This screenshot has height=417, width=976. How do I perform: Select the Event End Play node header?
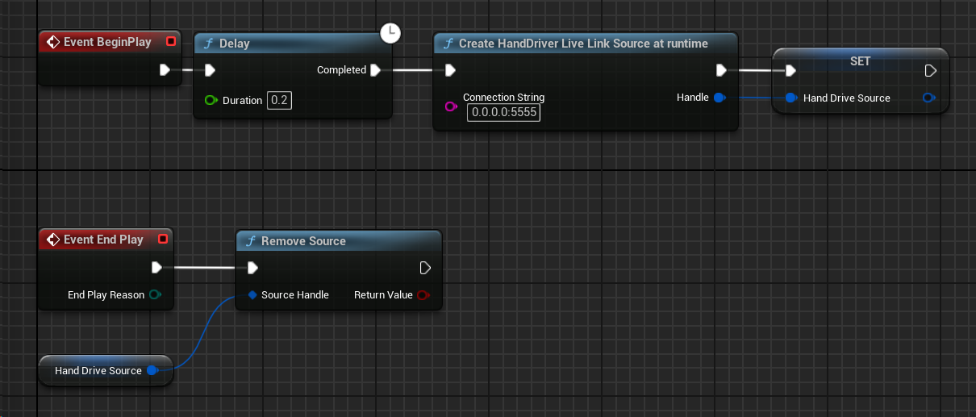(x=102, y=240)
